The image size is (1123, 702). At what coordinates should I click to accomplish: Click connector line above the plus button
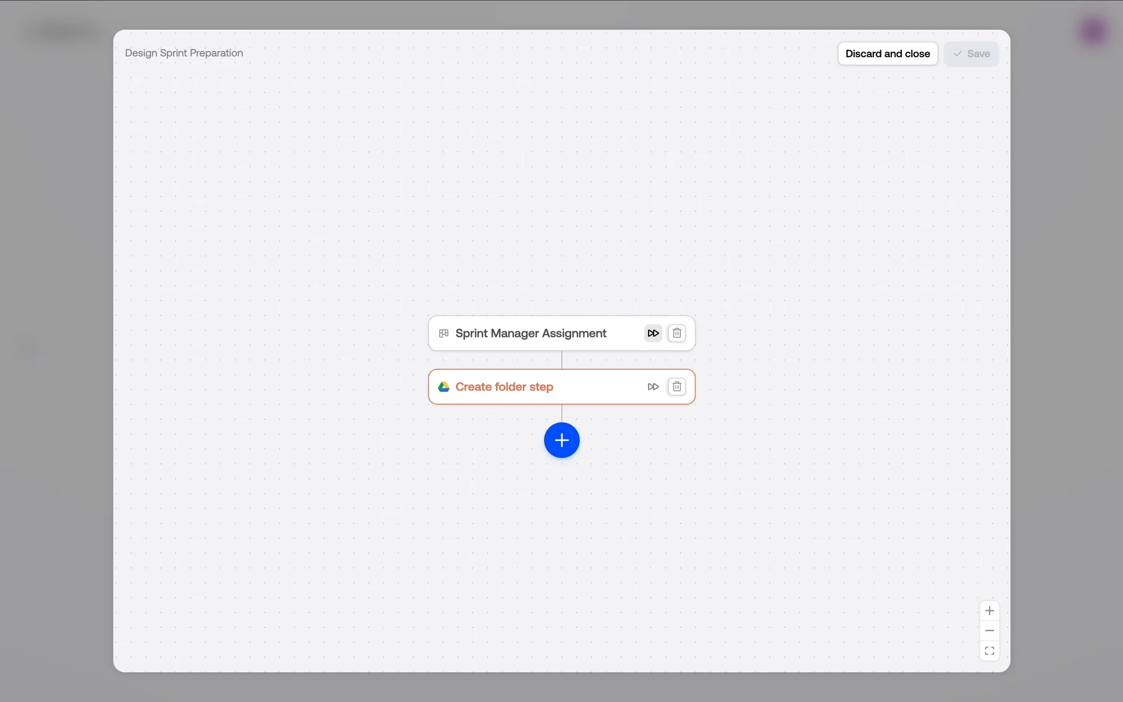tap(561, 413)
